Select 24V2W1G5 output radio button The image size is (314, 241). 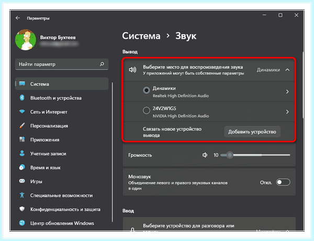(147, 110)
